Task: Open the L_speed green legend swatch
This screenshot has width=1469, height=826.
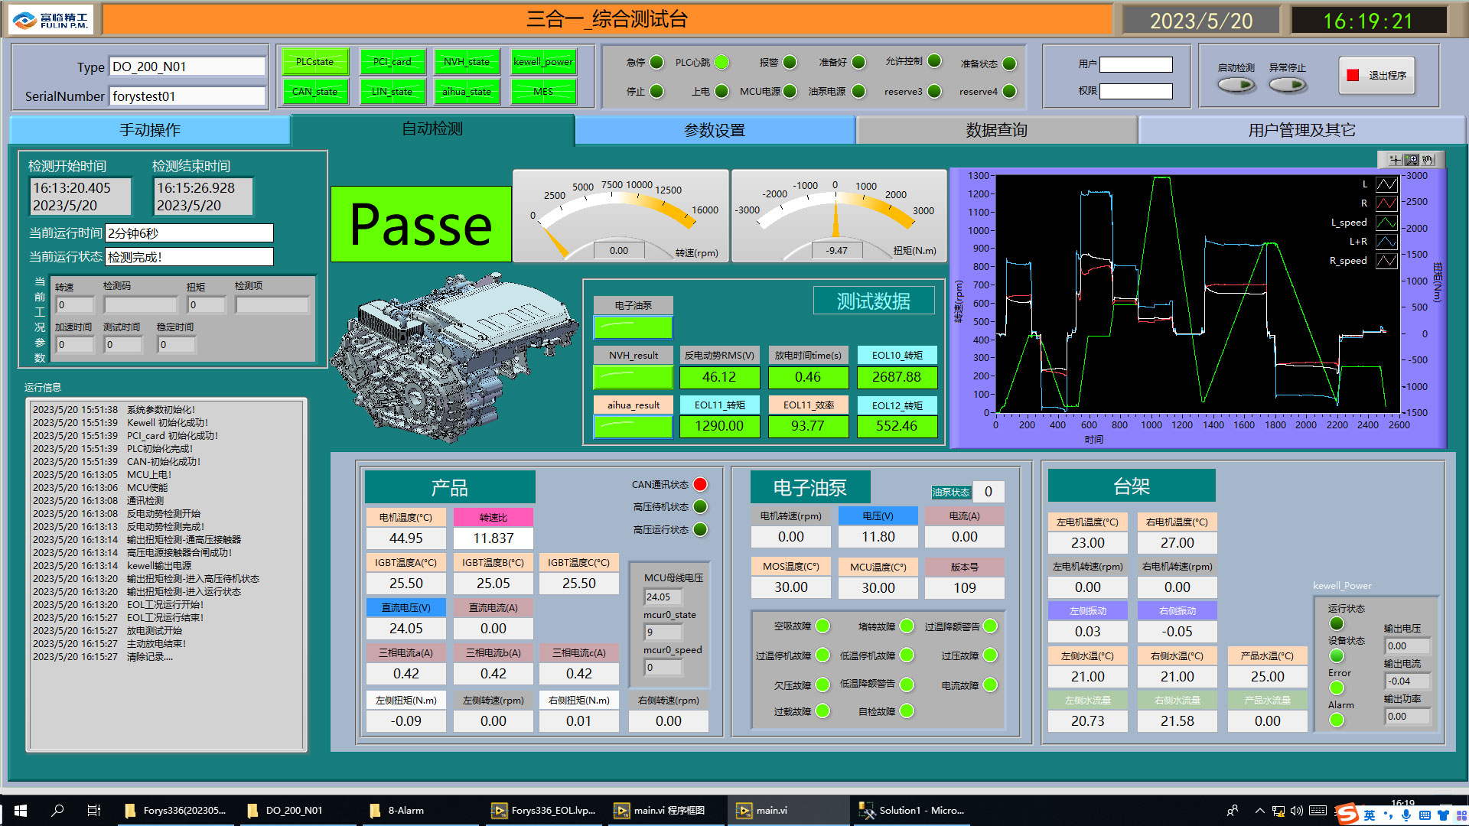Action: tap(1386, 223)
